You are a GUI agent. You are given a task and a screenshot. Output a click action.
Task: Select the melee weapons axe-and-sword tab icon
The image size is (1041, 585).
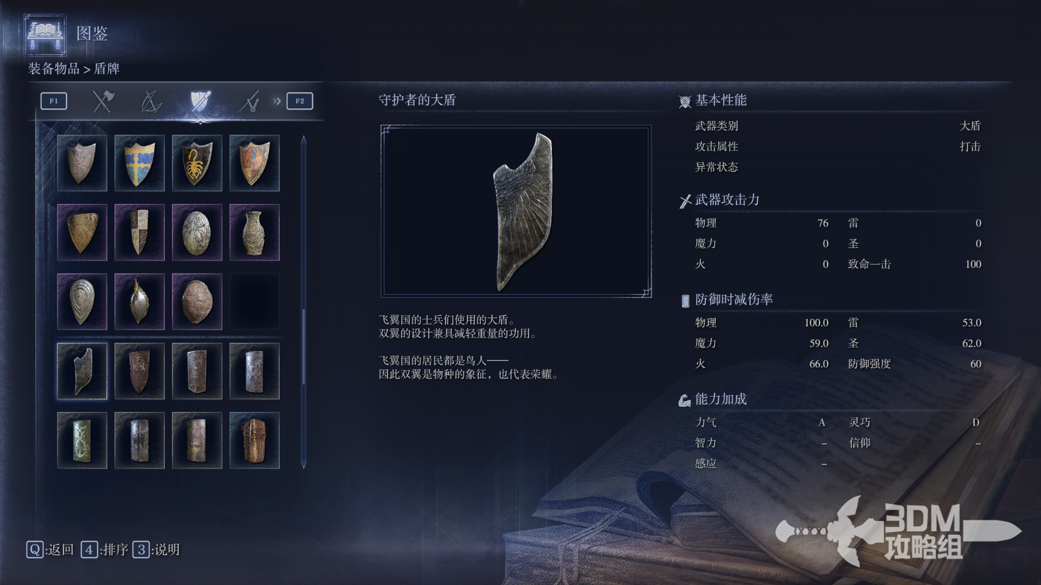point(102,101)
